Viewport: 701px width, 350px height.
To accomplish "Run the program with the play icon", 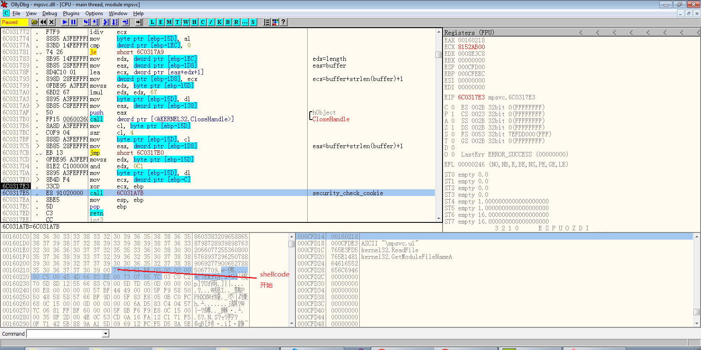I will point(65,22).
